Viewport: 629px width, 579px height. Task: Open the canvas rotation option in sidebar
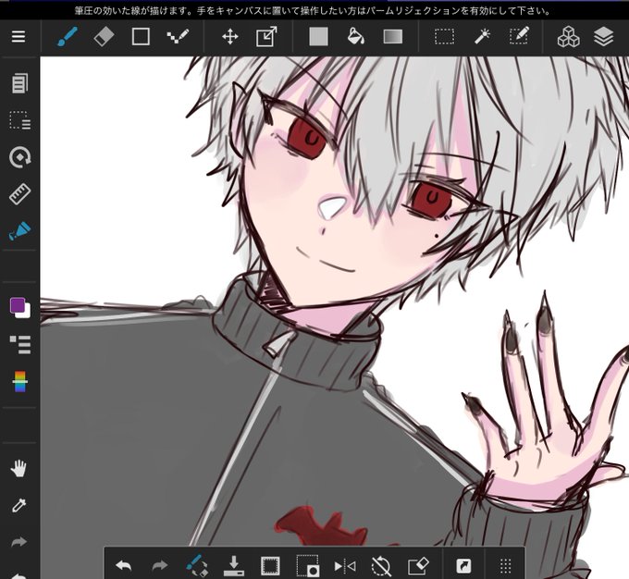20,157
